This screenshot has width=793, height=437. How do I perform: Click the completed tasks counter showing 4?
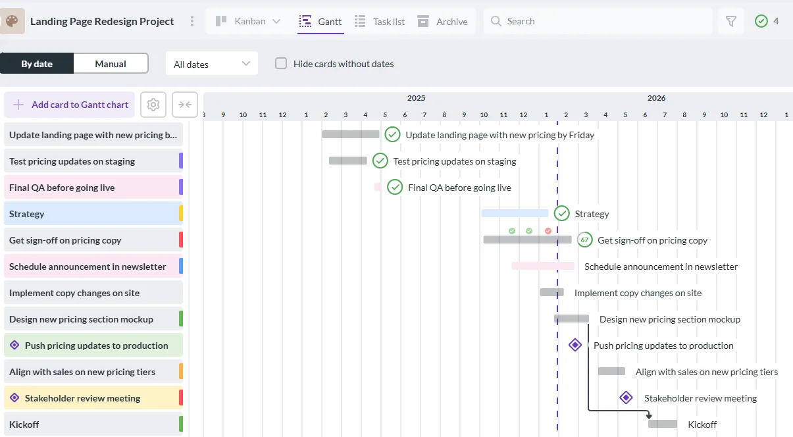pos(765,20)
